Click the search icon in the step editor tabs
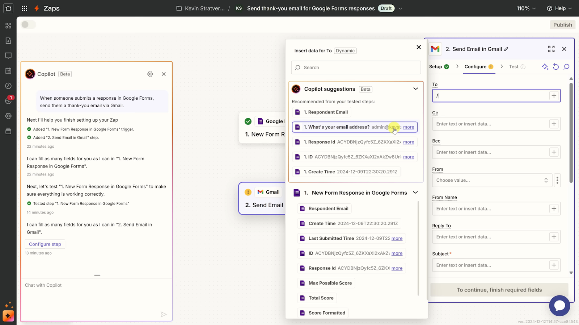 567,66
